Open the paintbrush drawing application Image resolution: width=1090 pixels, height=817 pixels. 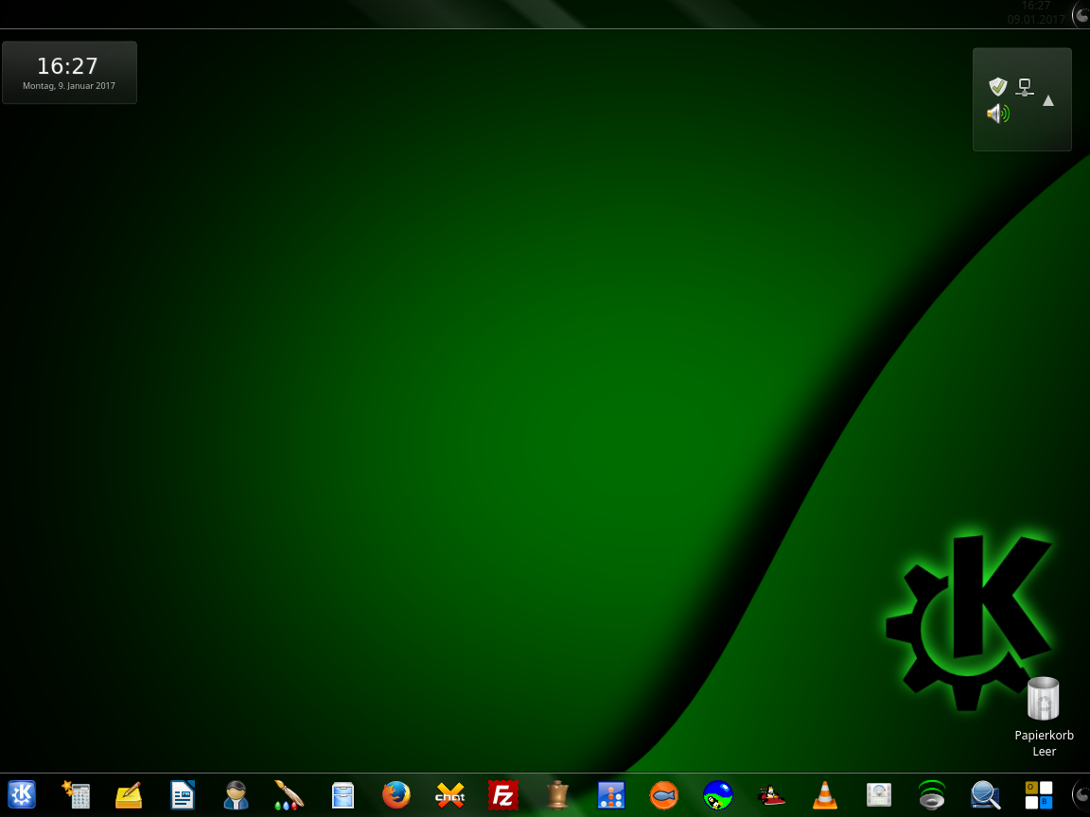[x=289, y=794]
